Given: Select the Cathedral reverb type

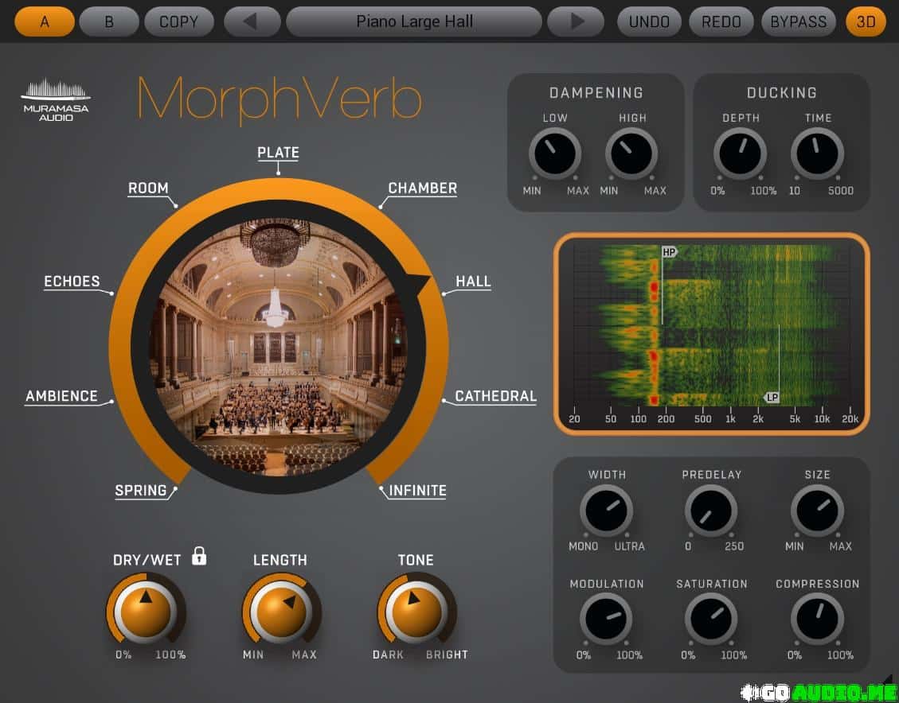Looking at the screenshot, I should [x=495, y=396].
